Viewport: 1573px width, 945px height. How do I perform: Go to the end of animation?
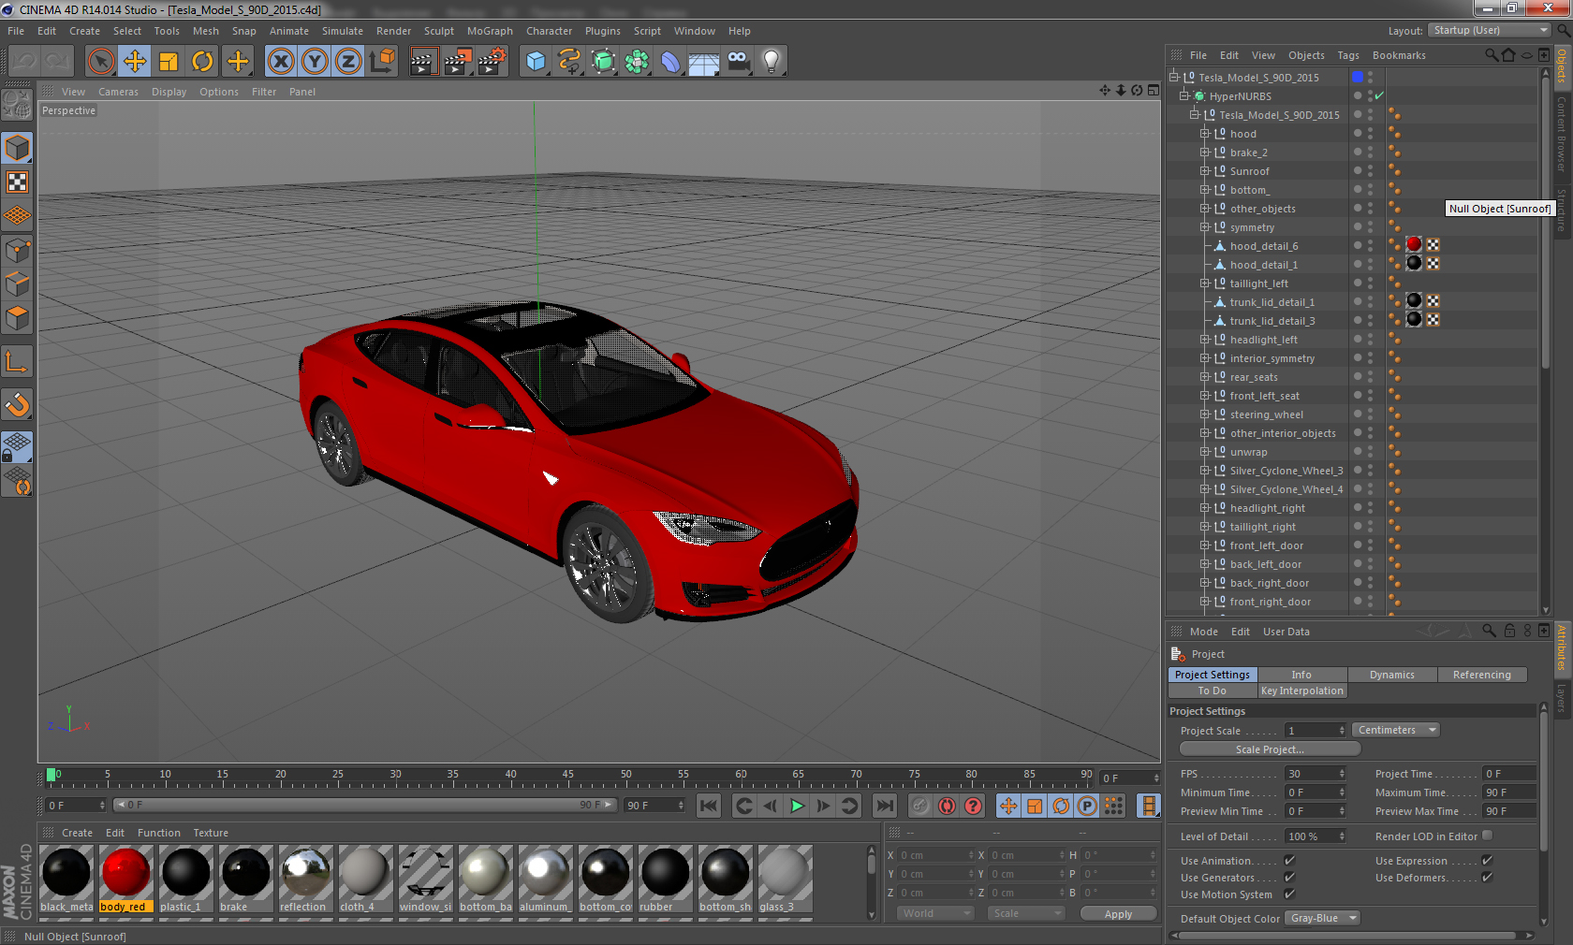pyautogui.click(x=884, y=806)
